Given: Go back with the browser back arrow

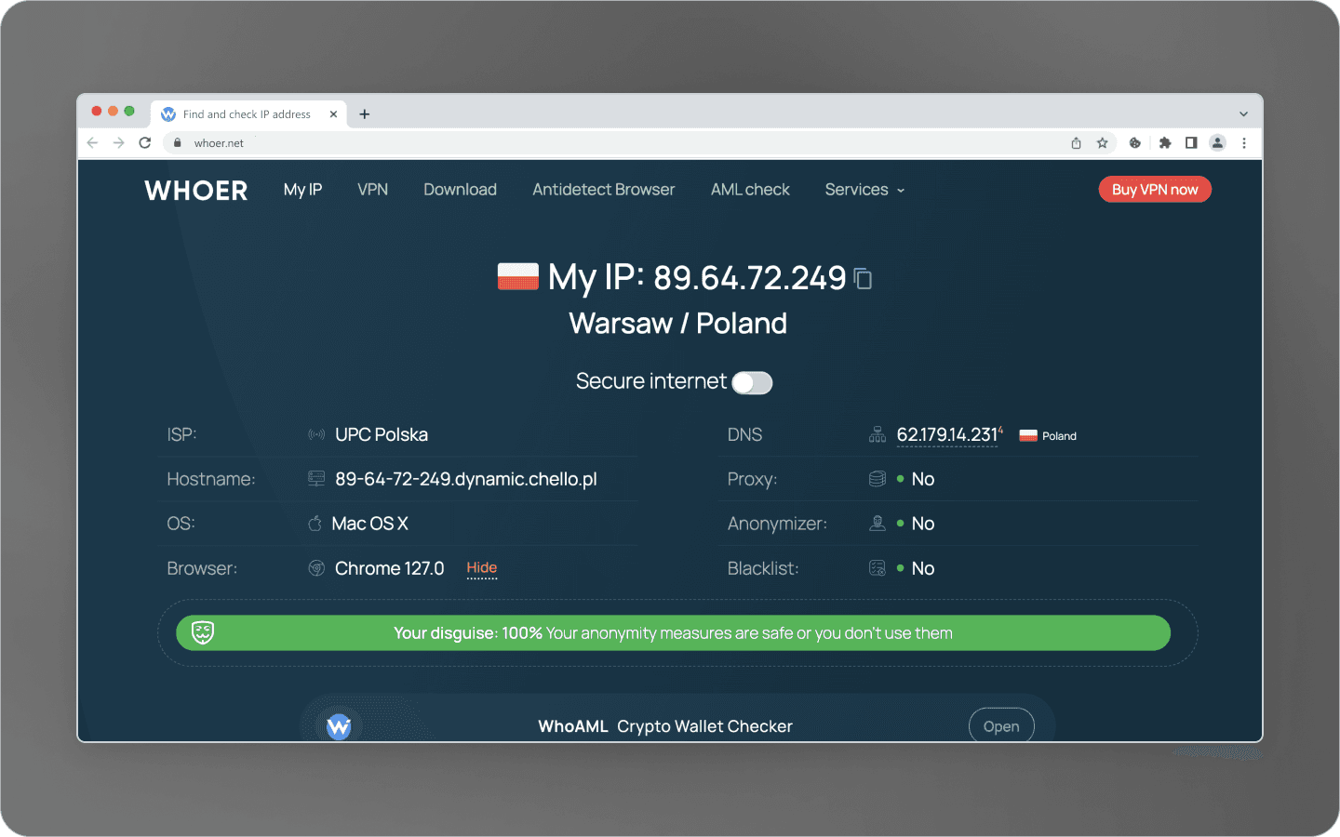Looking at the screenshot, I should click(x=92, y=142).
